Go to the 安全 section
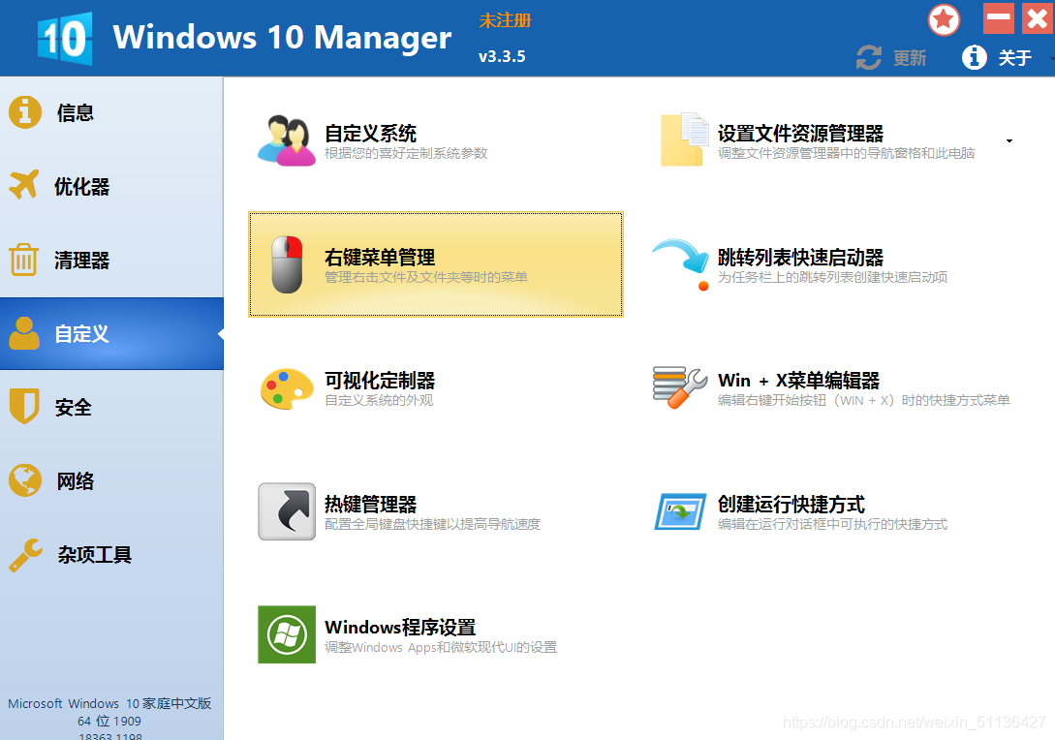1055x740 pixels. [x=111, y=407]
